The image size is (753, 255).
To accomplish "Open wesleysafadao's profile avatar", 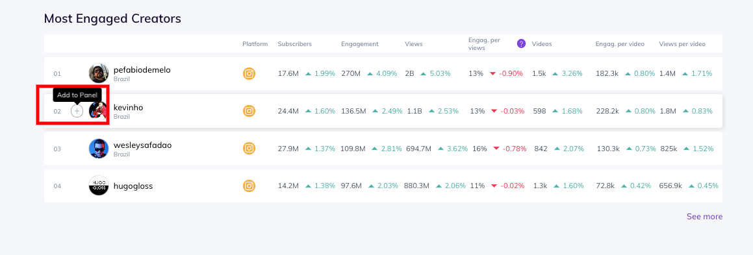I will (99, 149).
